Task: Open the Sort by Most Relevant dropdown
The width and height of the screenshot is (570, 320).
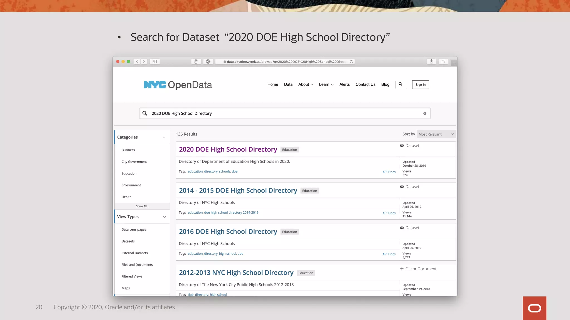Action: tap(436, 134)
